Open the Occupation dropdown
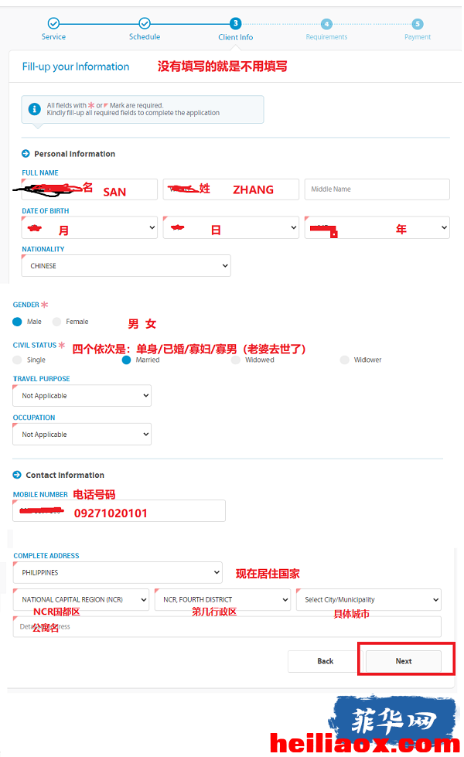The image size is (464, 757). click(x=82, y=434)
